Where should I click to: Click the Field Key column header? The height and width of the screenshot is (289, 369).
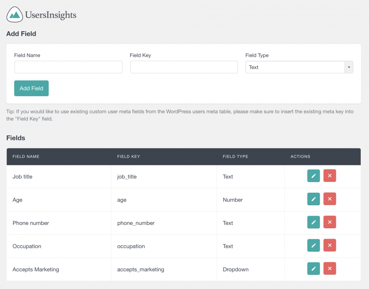(128, 156)
